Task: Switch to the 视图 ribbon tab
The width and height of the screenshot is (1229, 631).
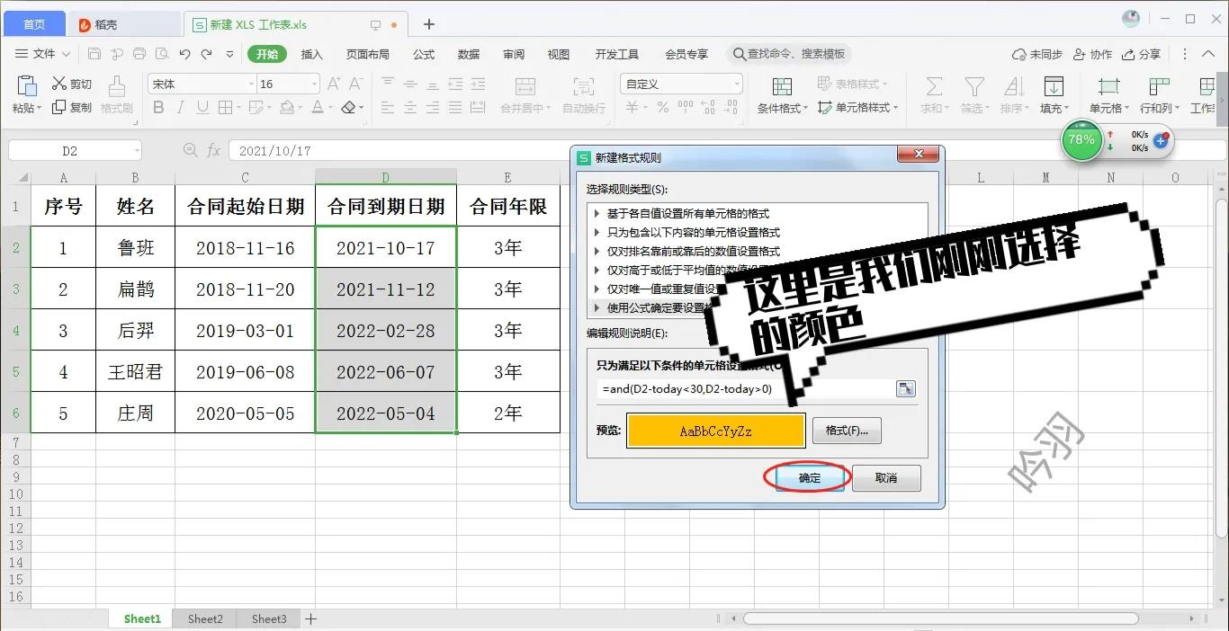Action: tap(559, 54)
